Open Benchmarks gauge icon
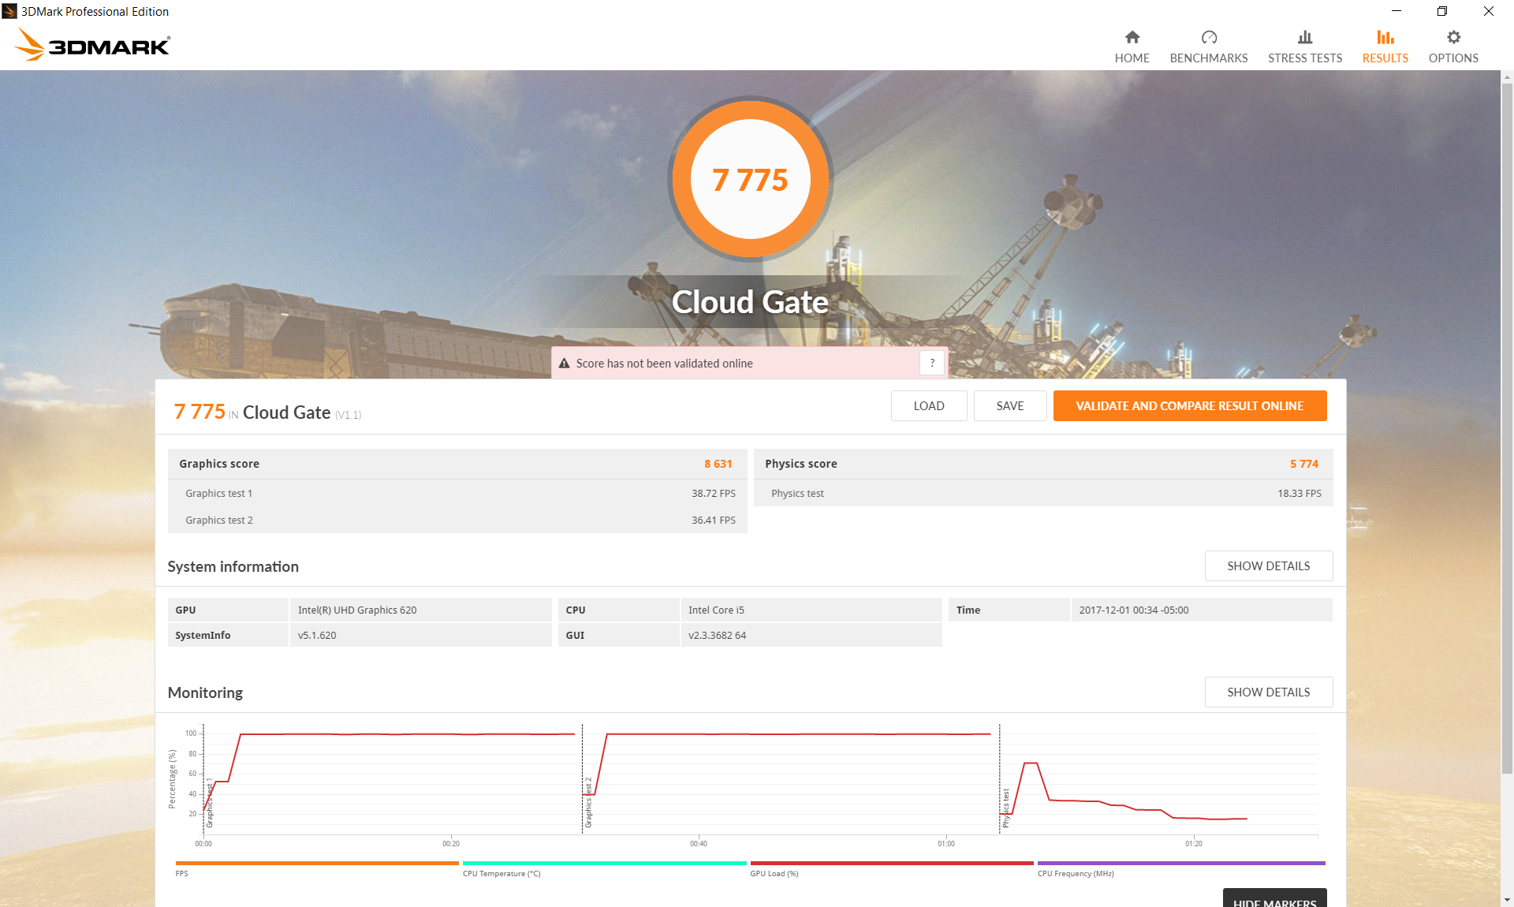Image resolution: width=1514 pixels, height=907 pixels. (x=1208, y=38)
